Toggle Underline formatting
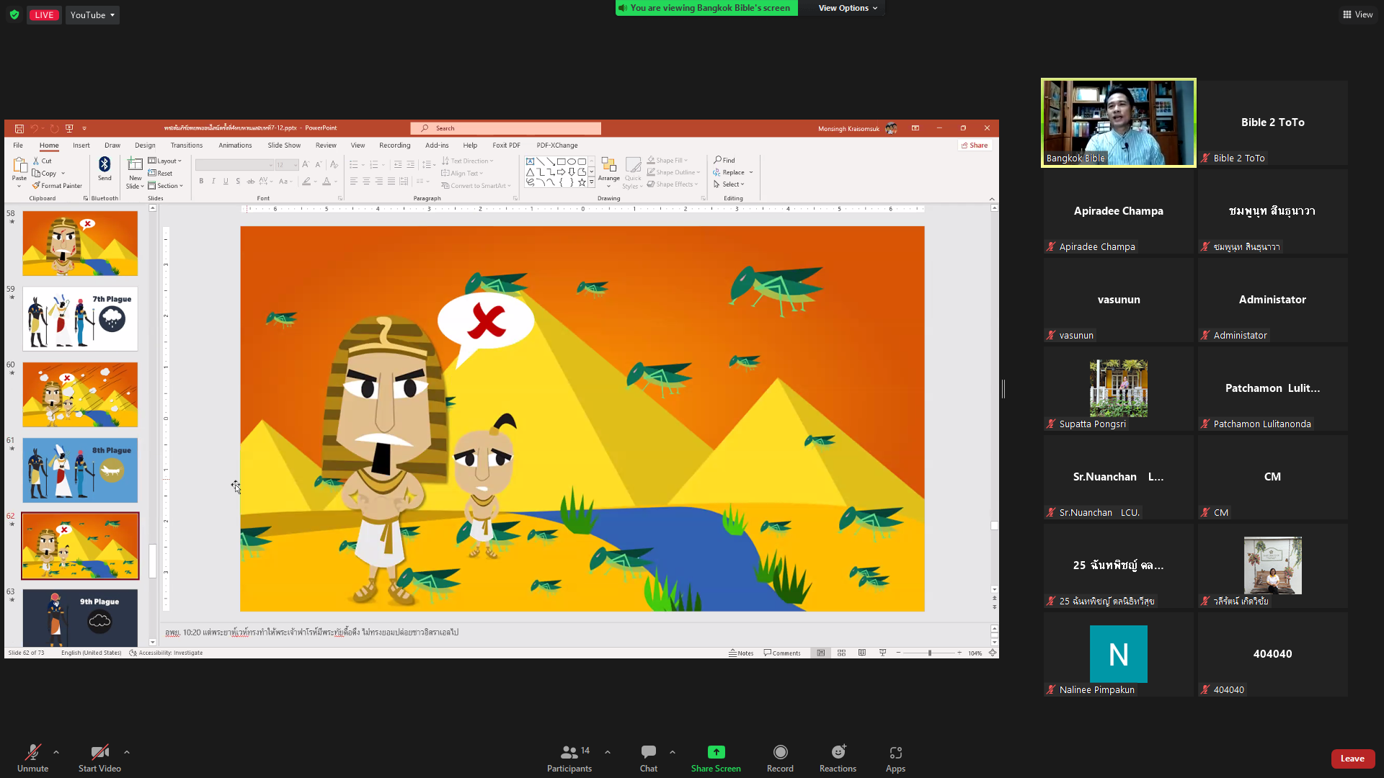The height and width of the screenshot is (778, 1384). (226, 181)
